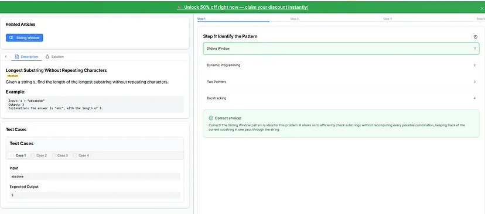Select the Case 4 test case
This screenshot has height=214, width=485.
coord(81,156)
